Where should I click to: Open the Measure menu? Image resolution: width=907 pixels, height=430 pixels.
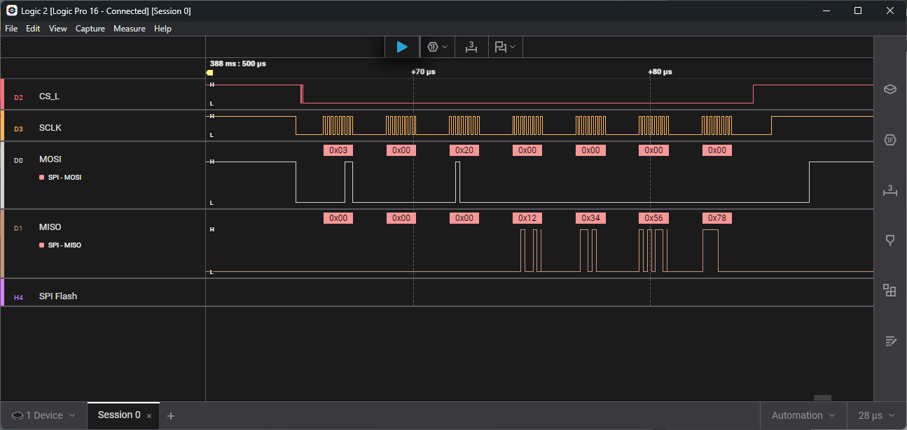point(130,29)
